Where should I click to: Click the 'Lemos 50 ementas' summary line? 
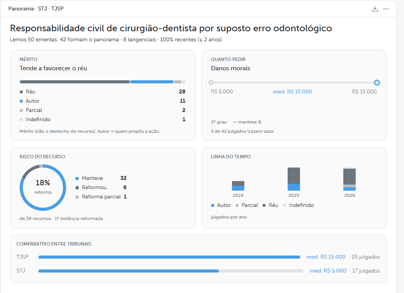[116, 40]
